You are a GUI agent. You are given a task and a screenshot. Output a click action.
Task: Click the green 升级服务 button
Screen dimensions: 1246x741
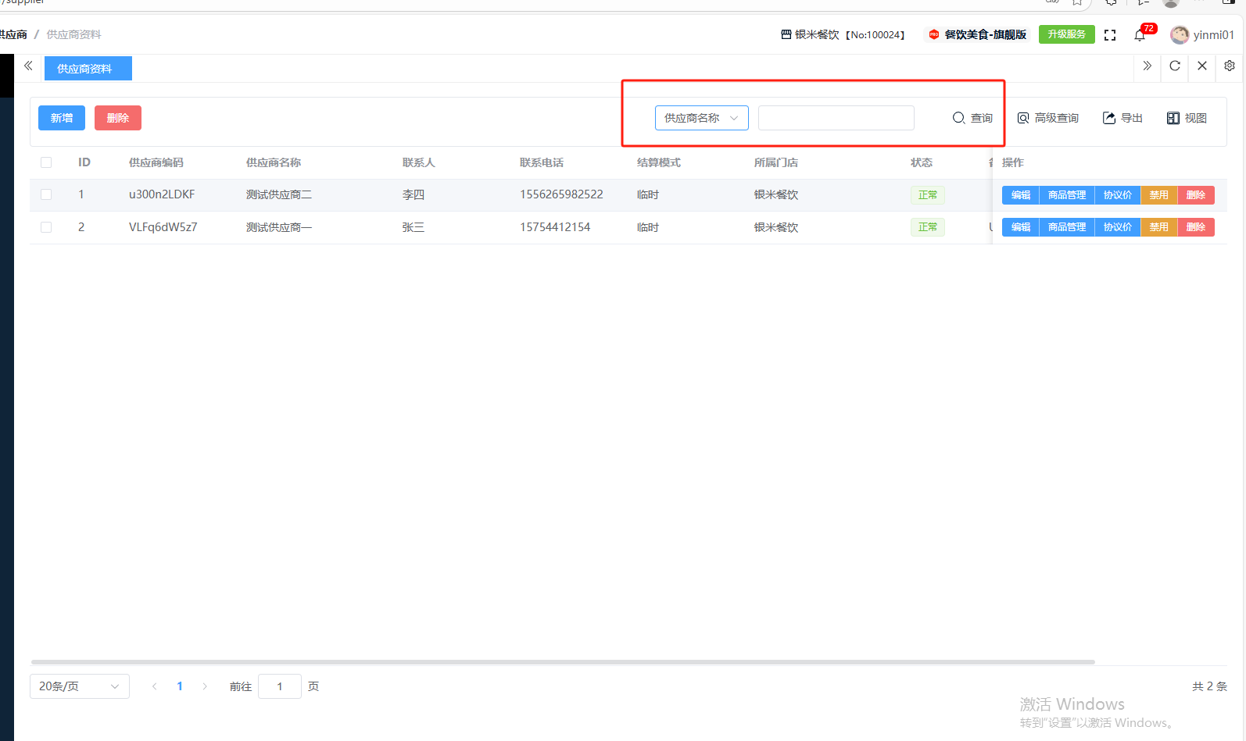pos(1066,34)
